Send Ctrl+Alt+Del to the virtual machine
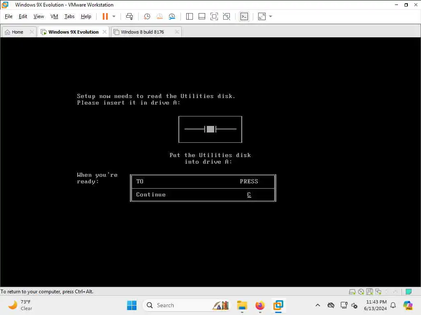The width and height of the screenshot is (421, 315). tap(130, 16)
